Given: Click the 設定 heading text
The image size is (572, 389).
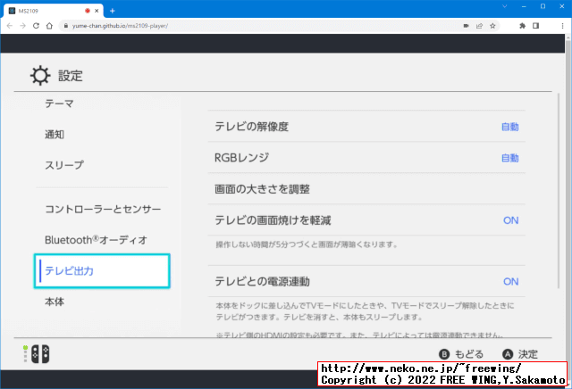Looking at the screenshot, I should coord(71,76).
